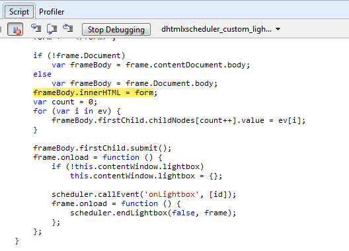Screen dimensions: 349x251
Task: Click the this.contentWindow.lightbox = {} line
Action: click(x=146, y=176)
